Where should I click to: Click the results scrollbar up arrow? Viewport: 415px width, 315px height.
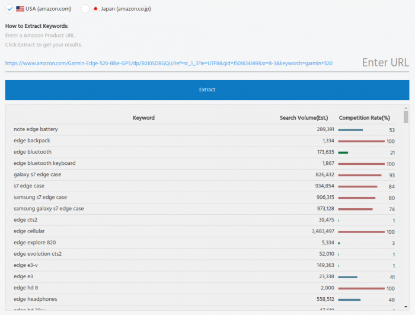click(406, 109)
